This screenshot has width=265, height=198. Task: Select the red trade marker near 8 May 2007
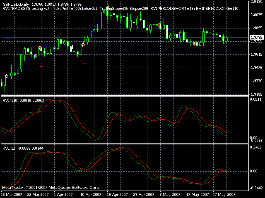[x=159, y=25]
